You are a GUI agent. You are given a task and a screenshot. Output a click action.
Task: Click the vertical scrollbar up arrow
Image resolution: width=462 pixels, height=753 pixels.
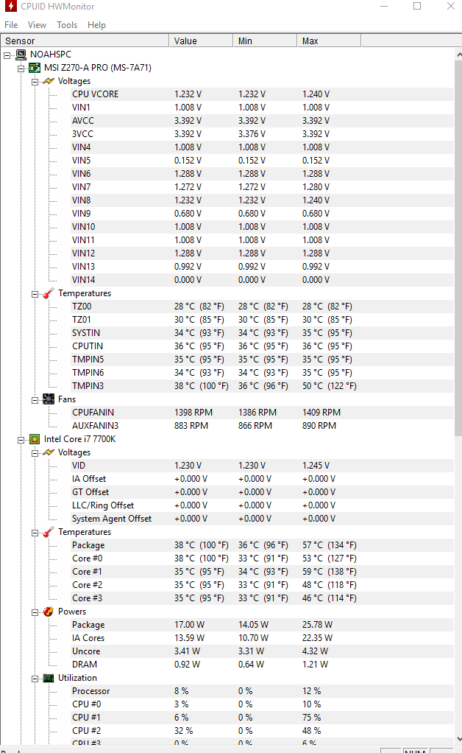tap(458, 55)
